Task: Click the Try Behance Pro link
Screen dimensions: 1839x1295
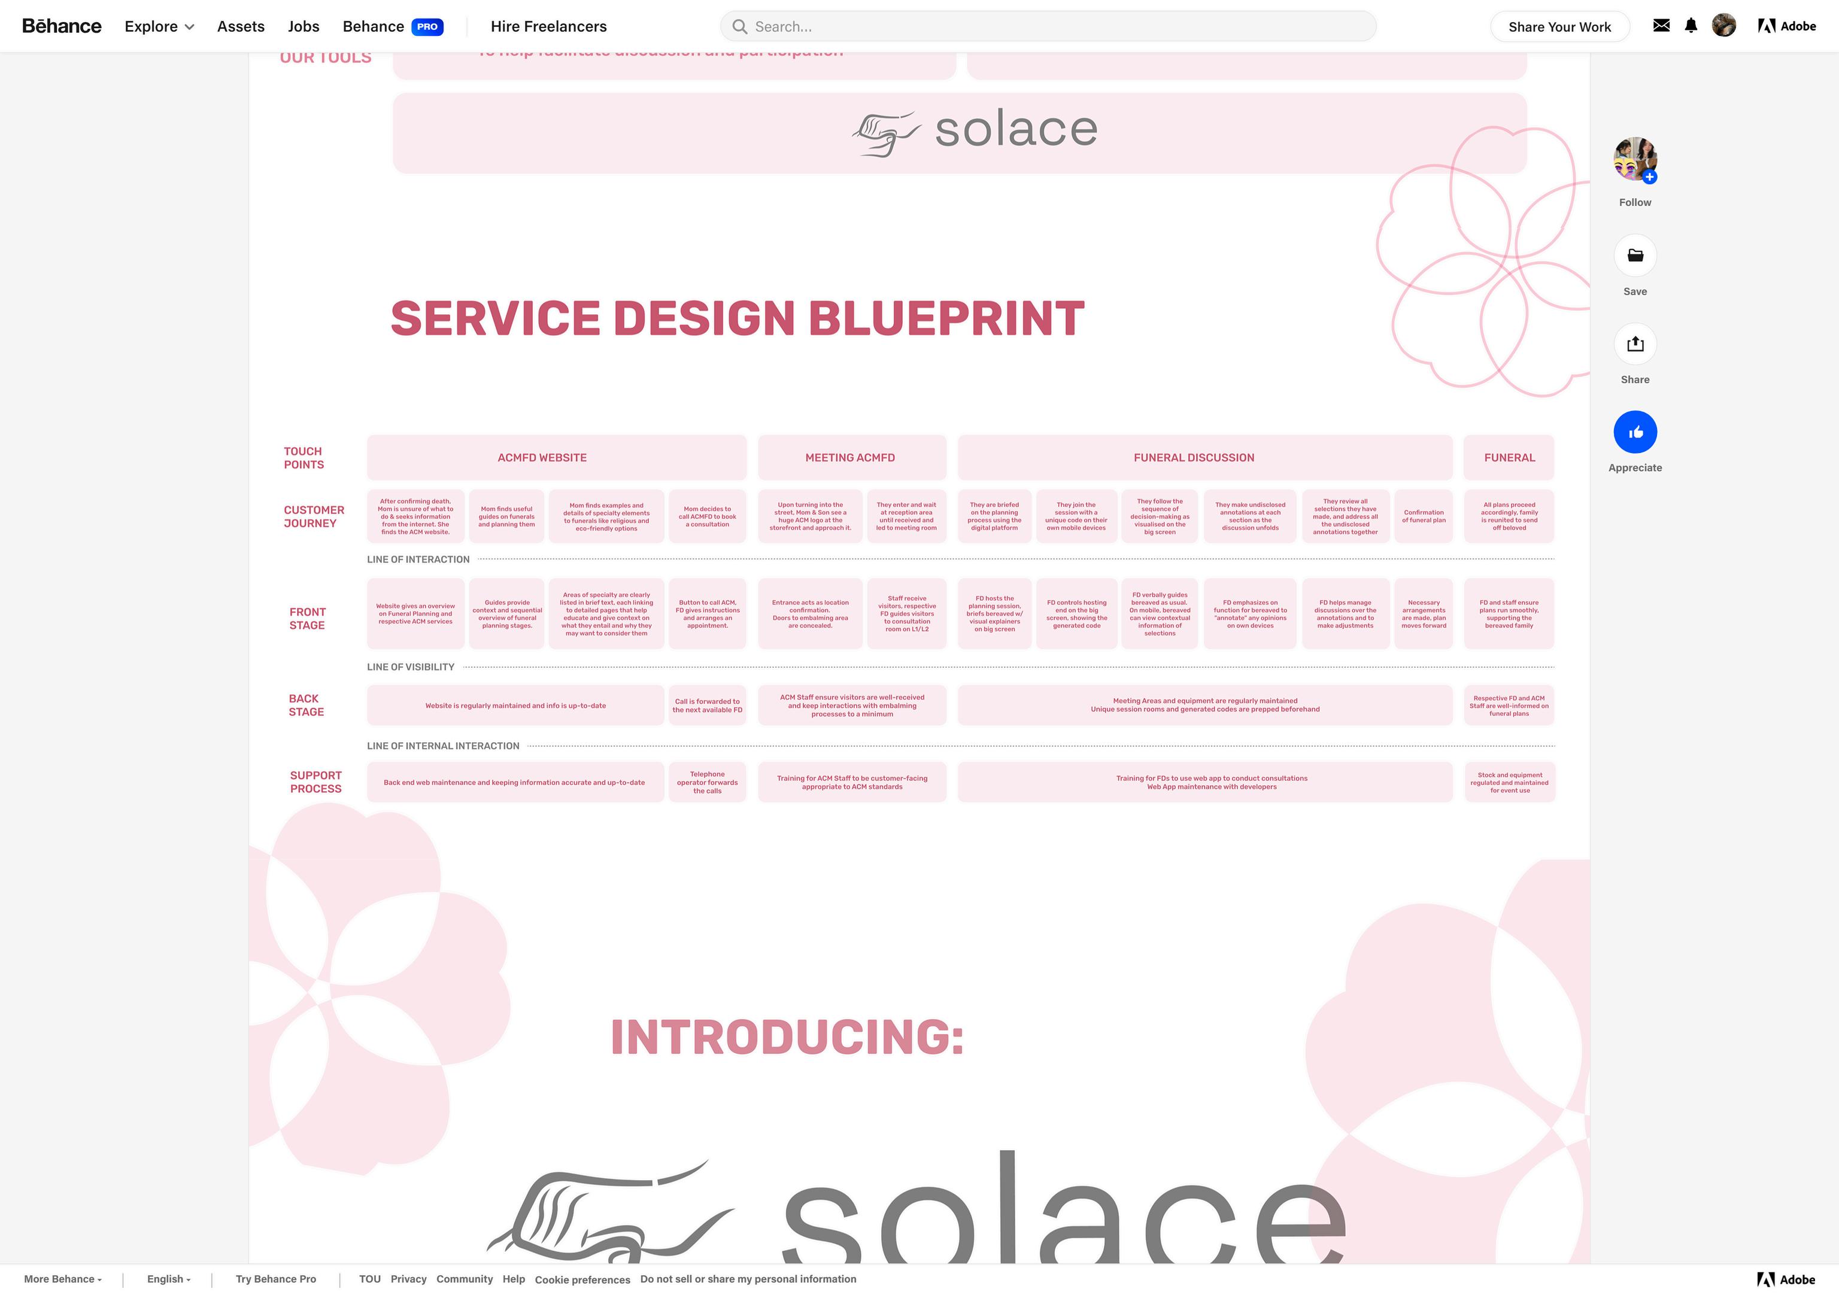Action: click(x=275, y=1279)
